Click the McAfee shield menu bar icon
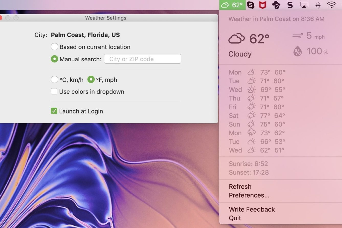 pyautogui.click(x=263, y=4)
